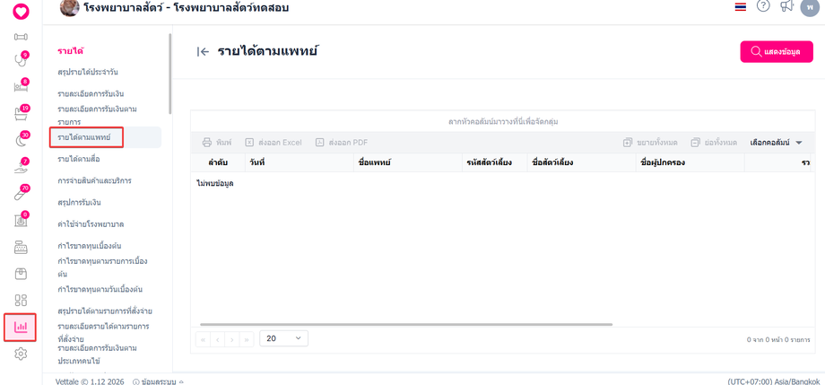Click ส่งออก PDF export button
825x385 pixels.
pos(342,142)
